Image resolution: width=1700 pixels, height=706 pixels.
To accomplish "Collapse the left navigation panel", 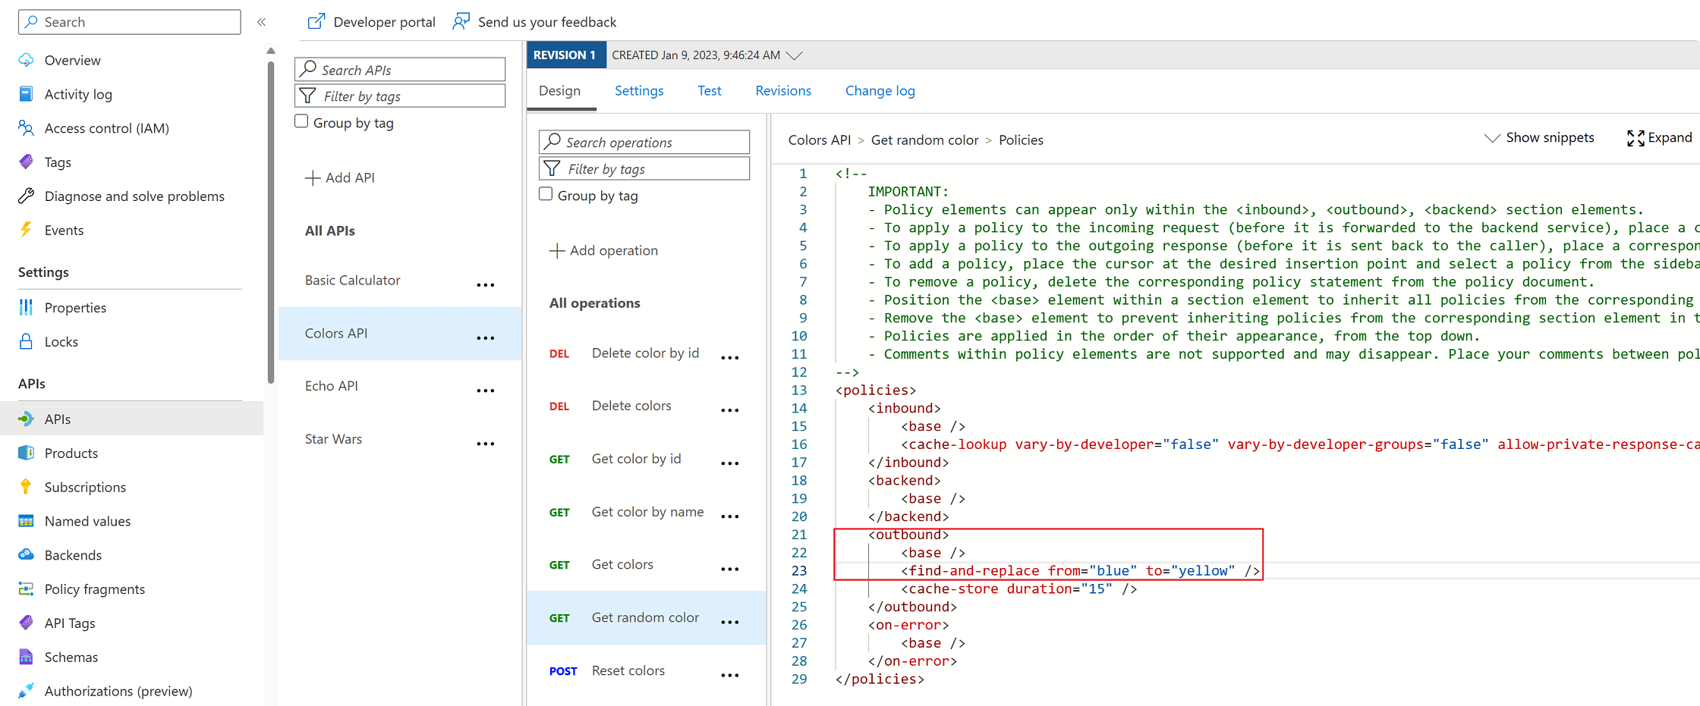I will 261,22.
